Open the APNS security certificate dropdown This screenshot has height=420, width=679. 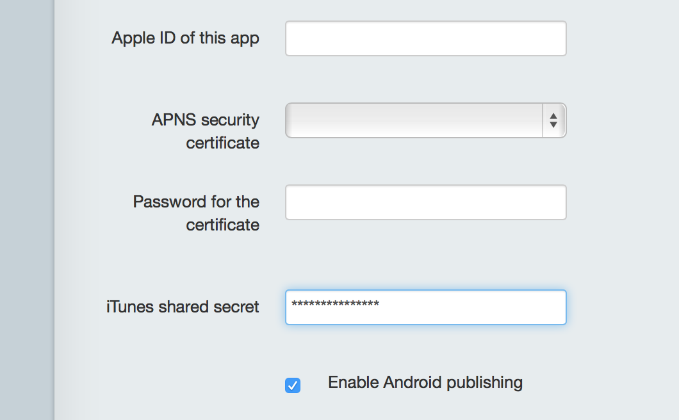pyautogui.click(x=426, y=120)
